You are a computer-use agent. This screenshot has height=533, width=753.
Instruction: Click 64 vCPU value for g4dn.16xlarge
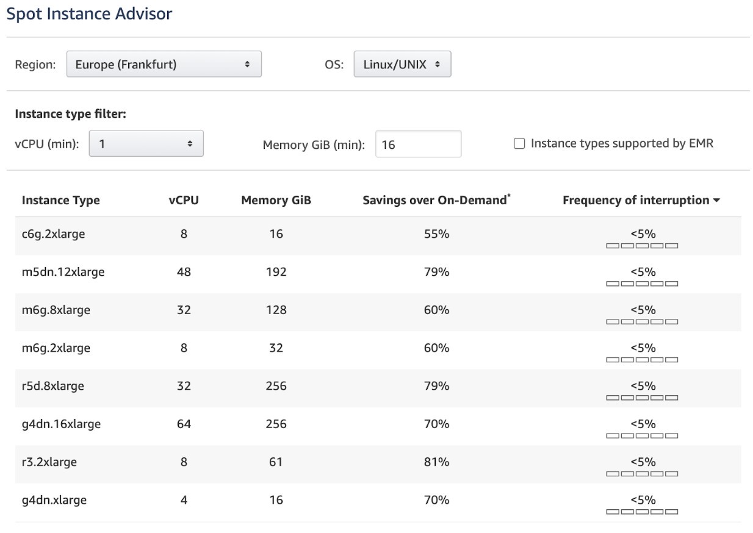[x=184, y=424]
